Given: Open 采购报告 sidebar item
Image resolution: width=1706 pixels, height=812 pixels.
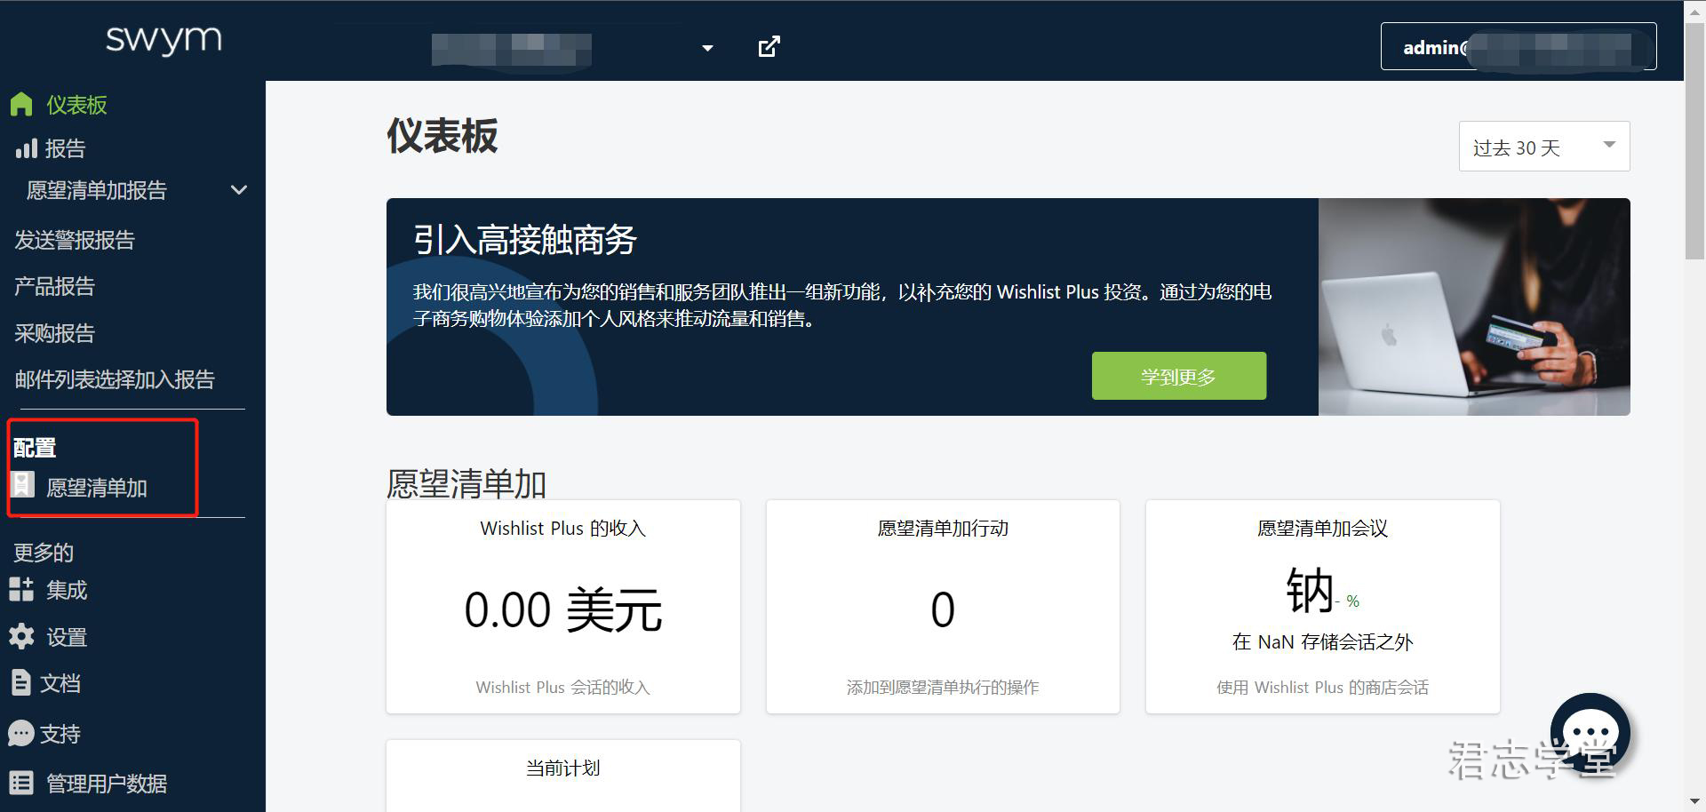Looking at the screenshot, I should [54, 333].
